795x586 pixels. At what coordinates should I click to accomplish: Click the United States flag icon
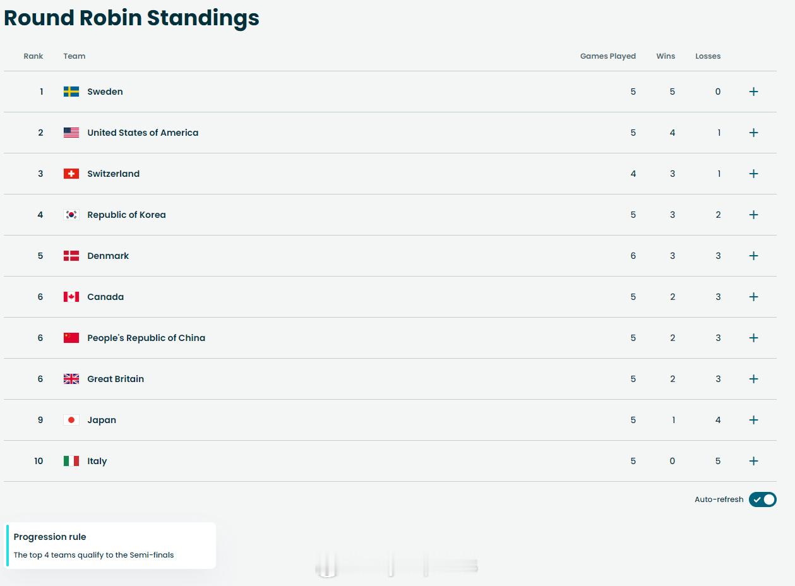(x=71, y=133)
